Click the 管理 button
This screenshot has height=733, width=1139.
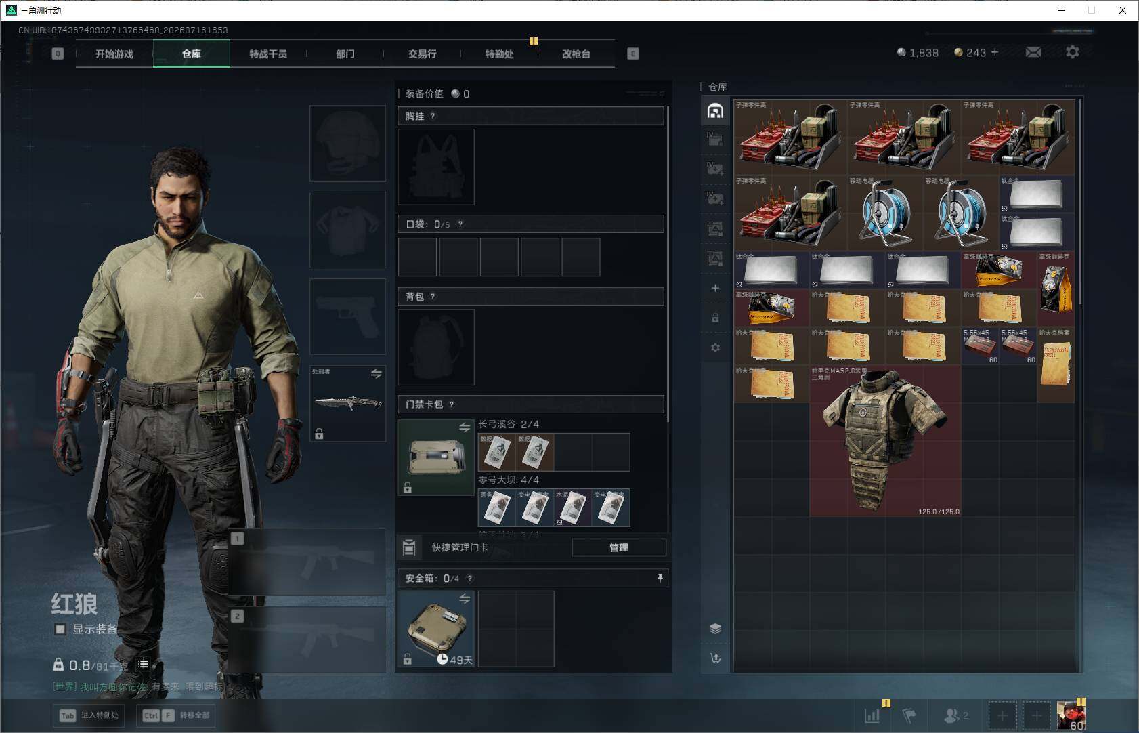[619, 547]
